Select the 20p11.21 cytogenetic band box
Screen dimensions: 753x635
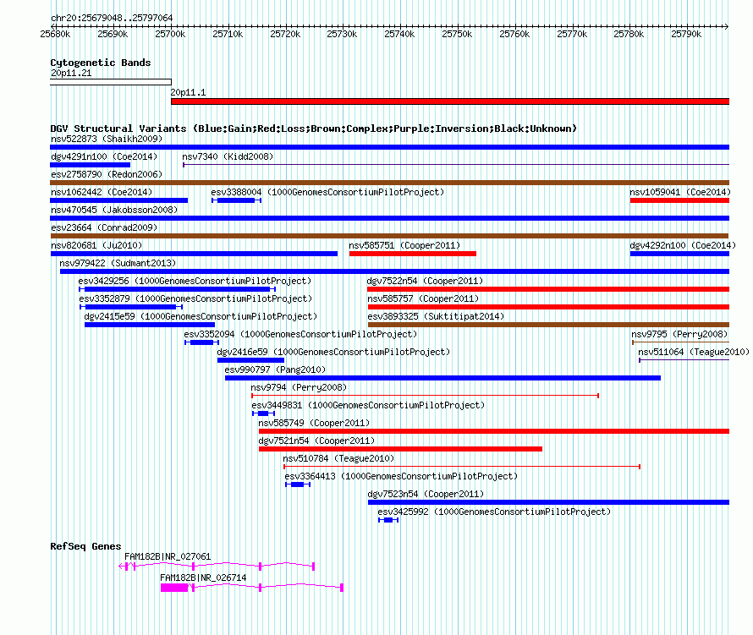111,82
